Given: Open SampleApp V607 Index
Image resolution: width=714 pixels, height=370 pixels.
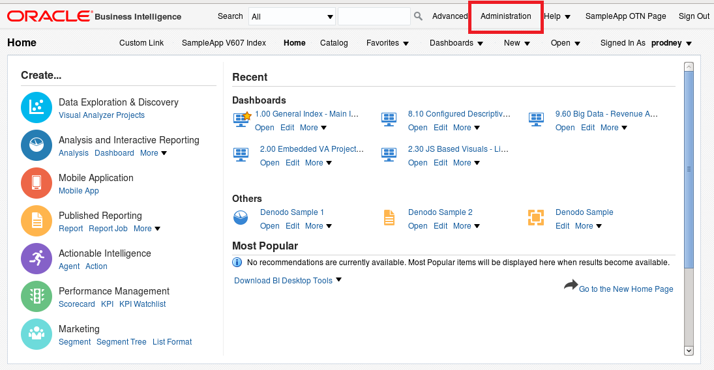Looking at the screenshot, I should point(224,43).
